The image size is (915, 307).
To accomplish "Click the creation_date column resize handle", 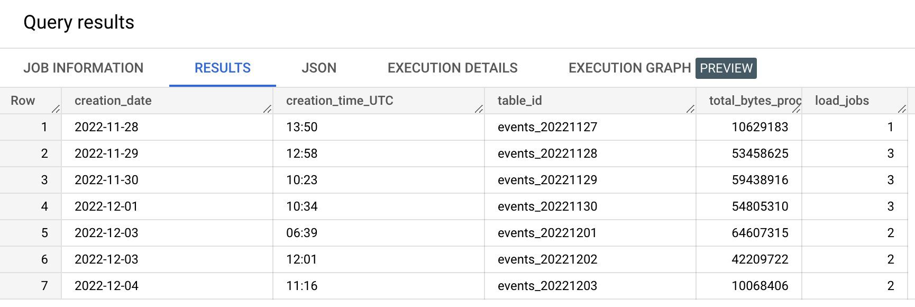I will click(267, 109).
